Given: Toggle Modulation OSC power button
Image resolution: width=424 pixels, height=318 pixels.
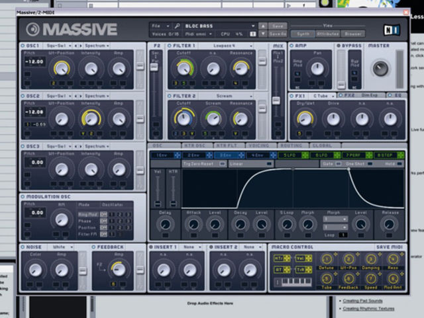Looking at the screenshot, I should coord(23,197).
